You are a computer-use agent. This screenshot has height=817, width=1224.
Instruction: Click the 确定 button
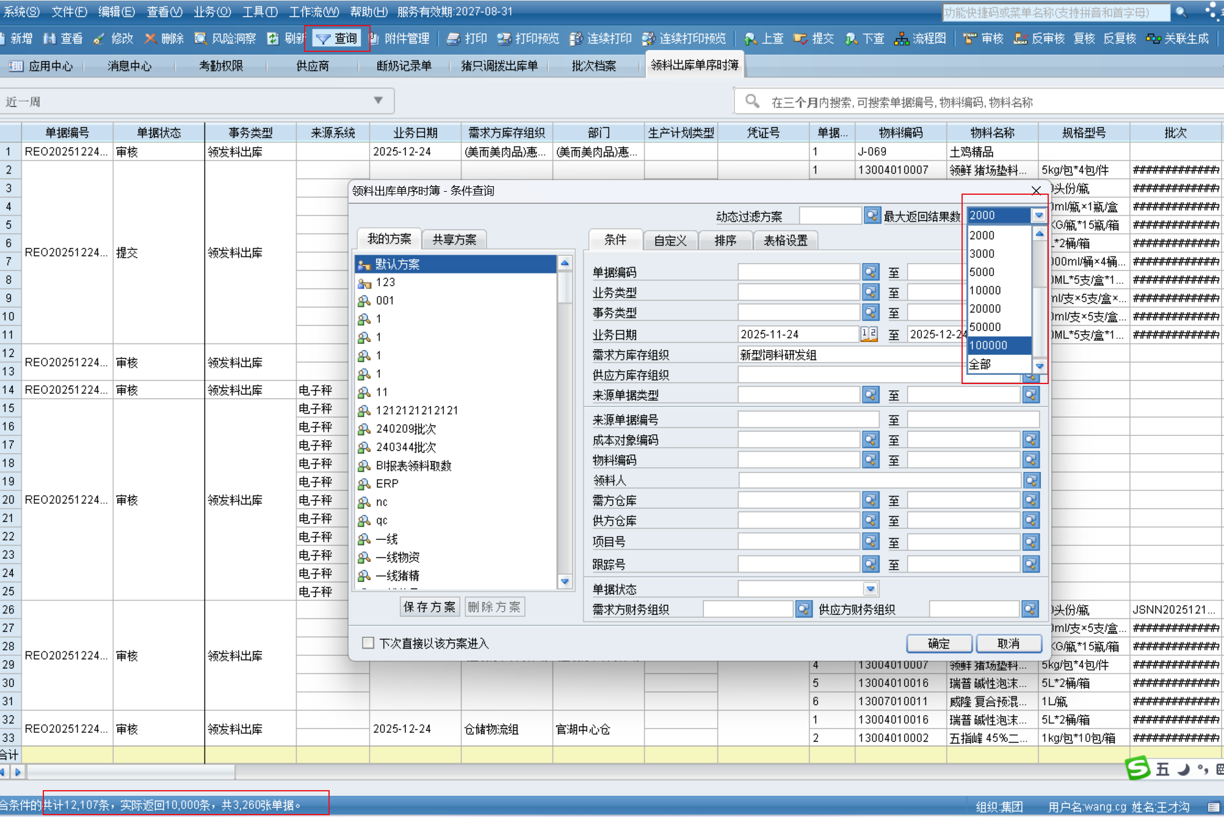[938, 644]
